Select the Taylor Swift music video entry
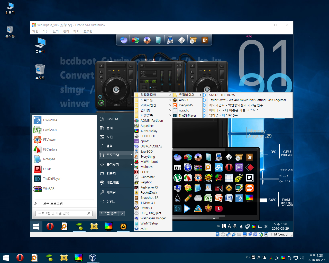The height and width of the screenshot is (263, 329). click(x=248, y=100)
